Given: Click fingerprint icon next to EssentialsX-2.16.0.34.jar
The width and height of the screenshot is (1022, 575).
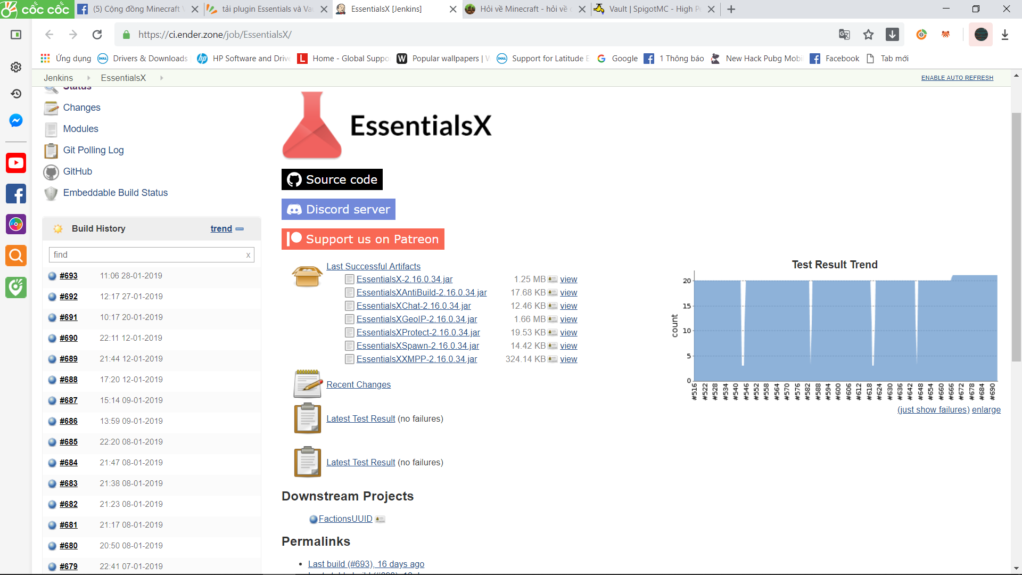Looking at the screenshot, I should (x=553, y=280).
